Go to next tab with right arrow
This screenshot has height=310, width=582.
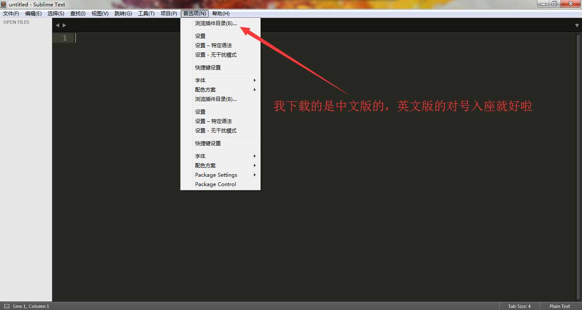coord(64,26)
